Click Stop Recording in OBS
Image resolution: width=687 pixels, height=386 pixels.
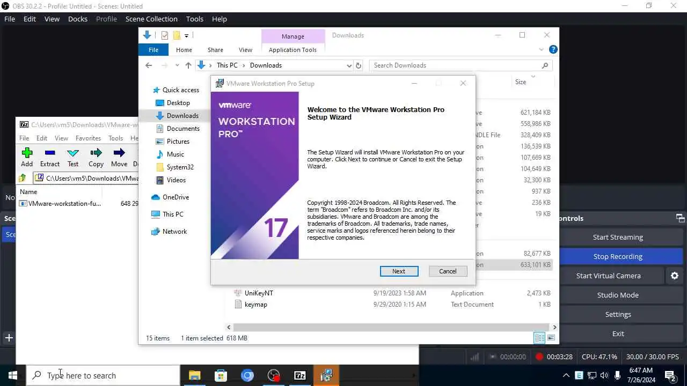click(618, 256)
